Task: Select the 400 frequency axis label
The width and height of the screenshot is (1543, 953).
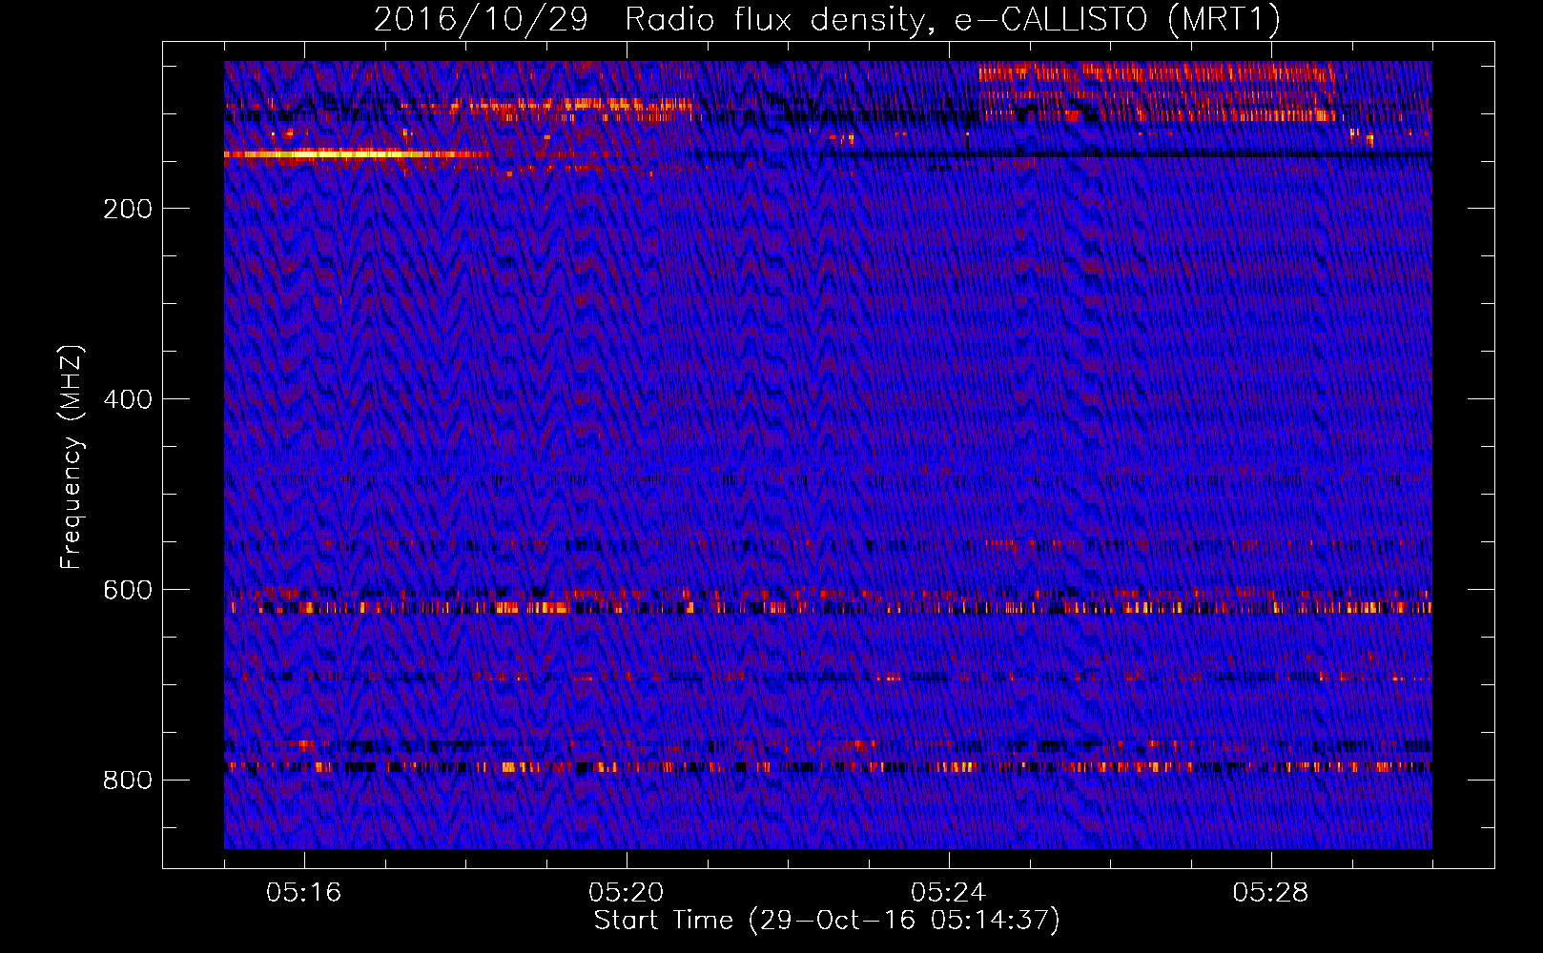Action: 128,399
